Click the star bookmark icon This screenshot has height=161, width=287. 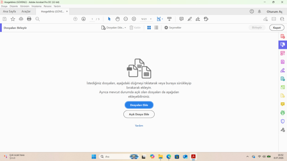click(x=13, y=19)
